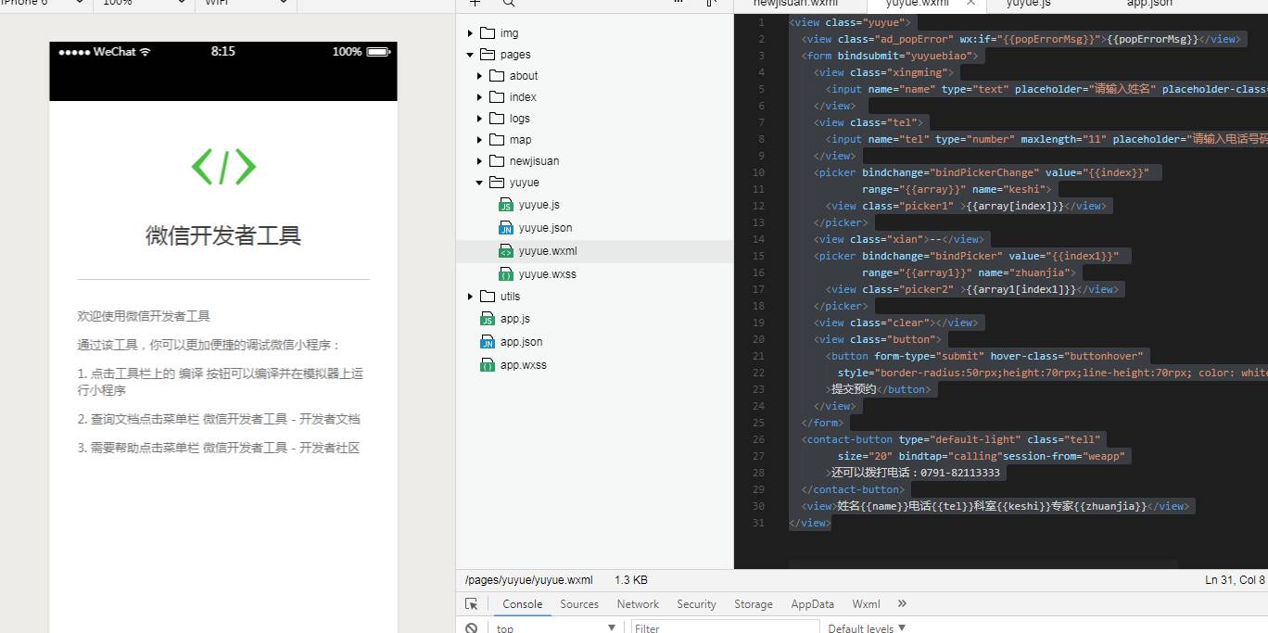Click the clear console icon

click(472, 627)
